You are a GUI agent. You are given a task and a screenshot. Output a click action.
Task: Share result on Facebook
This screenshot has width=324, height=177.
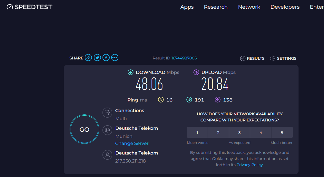tap(106, 58)
